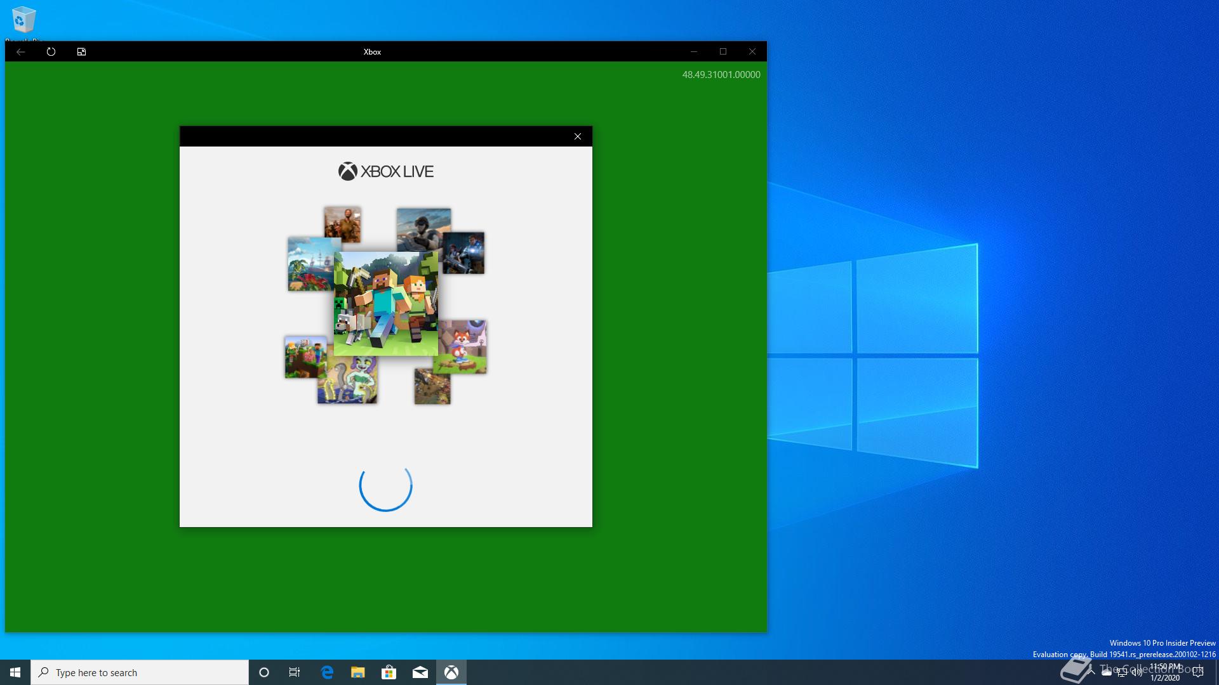Viewport: 1219px width, 685px height.
Task: Click the taskbar search box
Action: tap(140, 672)
